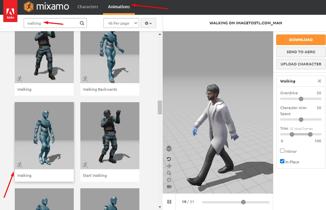Click the Overdrive slider handle
326x210 pixels.
point(301,99)
